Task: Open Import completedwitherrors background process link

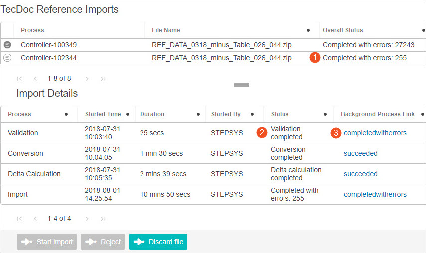Action: [x=375, y=194]
